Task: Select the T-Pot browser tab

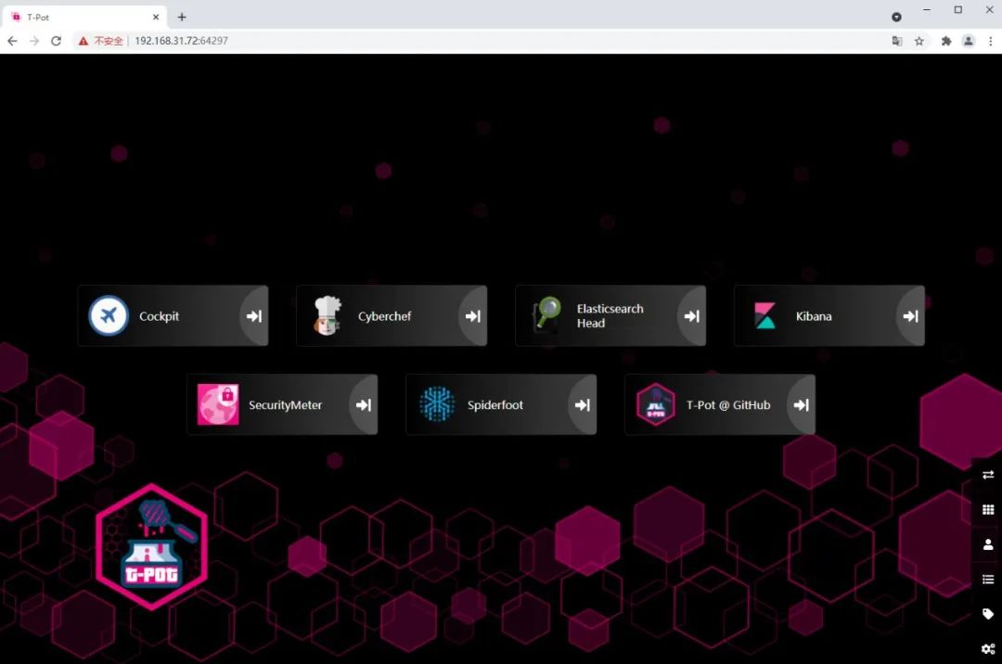Action: tap(84, 18)
